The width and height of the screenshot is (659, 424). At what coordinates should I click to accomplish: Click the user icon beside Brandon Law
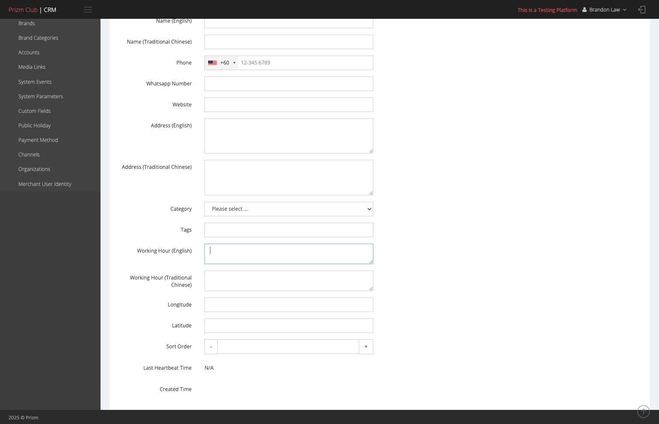[x=585, y=10]
